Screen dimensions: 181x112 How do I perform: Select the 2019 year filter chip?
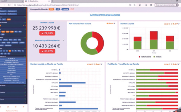(x=4, y=19)
